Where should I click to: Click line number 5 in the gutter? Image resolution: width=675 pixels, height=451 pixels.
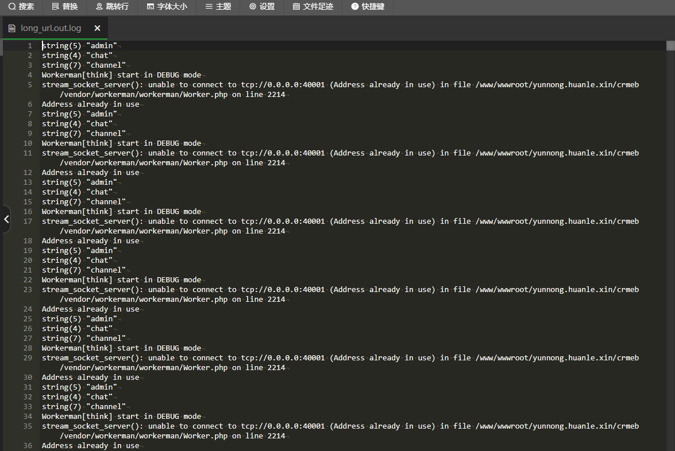pos(29,85)
